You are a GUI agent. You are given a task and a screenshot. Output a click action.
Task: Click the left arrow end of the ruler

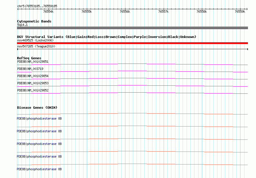coord(18,9)
